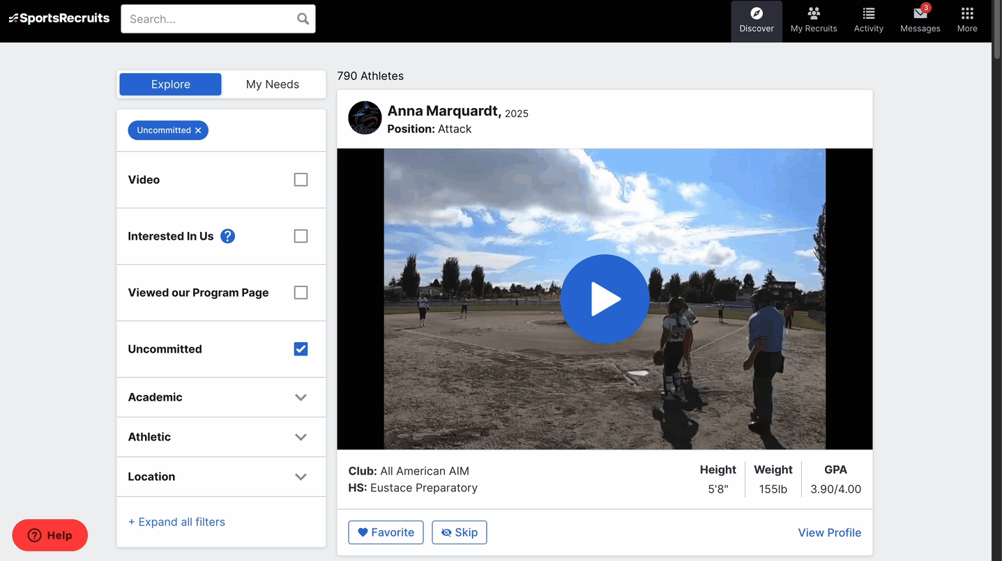Expand the Location filter section

tap(301, 477)
